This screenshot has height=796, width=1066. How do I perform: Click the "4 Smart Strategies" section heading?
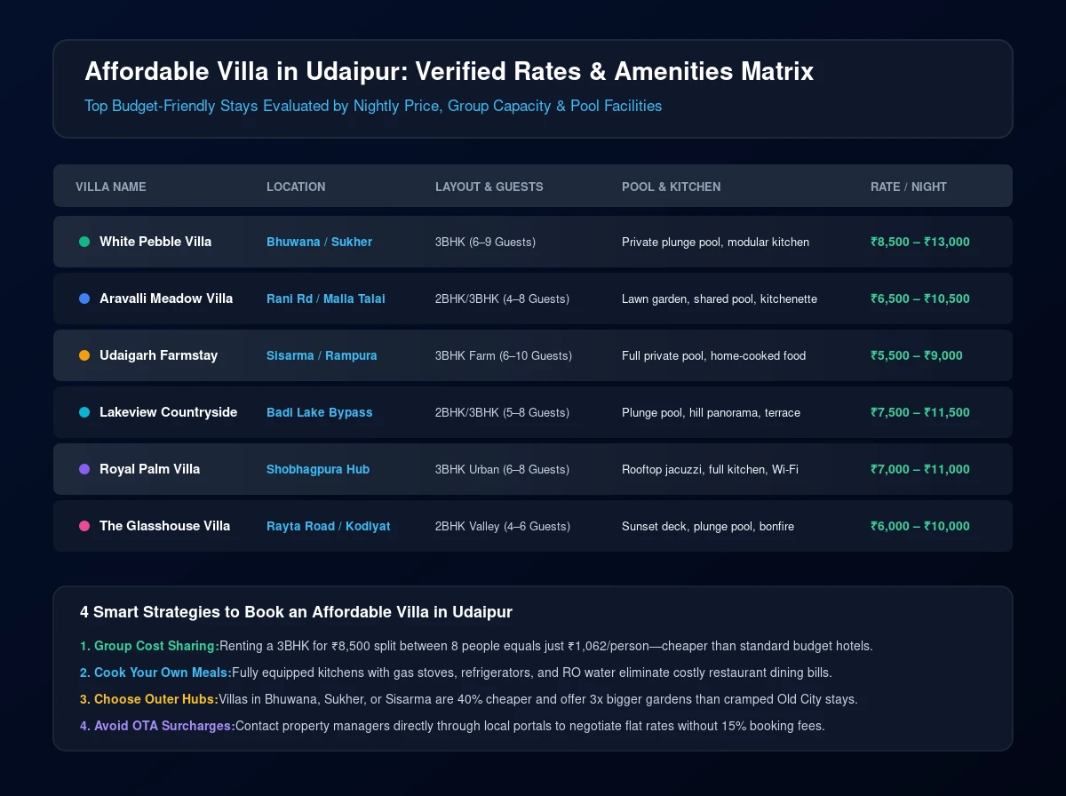296,612
